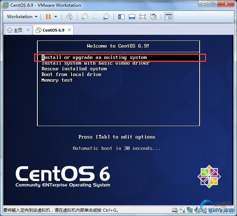The height and width of the screenshot is (216, 237).
Task: Close the 主页 tab
Action: pos(28,30)
